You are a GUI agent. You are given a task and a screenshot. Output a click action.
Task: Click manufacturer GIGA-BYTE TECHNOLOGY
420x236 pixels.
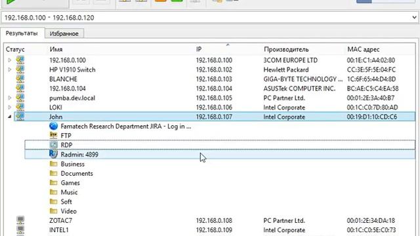point(303,79)
